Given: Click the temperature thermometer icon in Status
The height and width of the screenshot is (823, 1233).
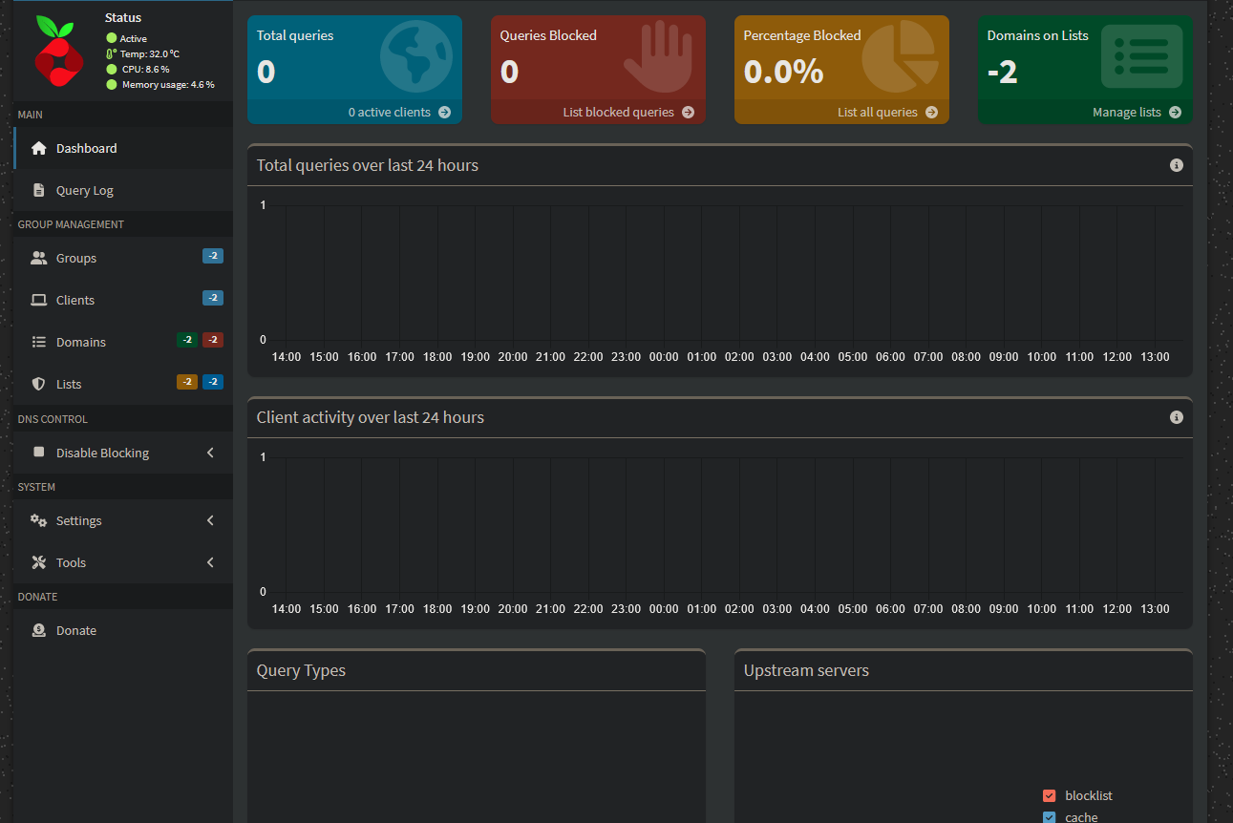Looking at the screenshot, I should pos(112,53).
